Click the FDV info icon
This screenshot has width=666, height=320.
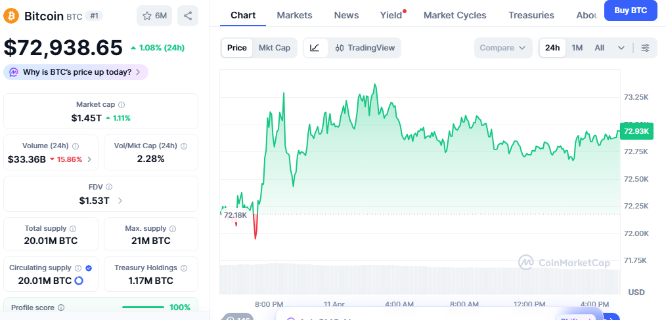[x=109, y=187]
